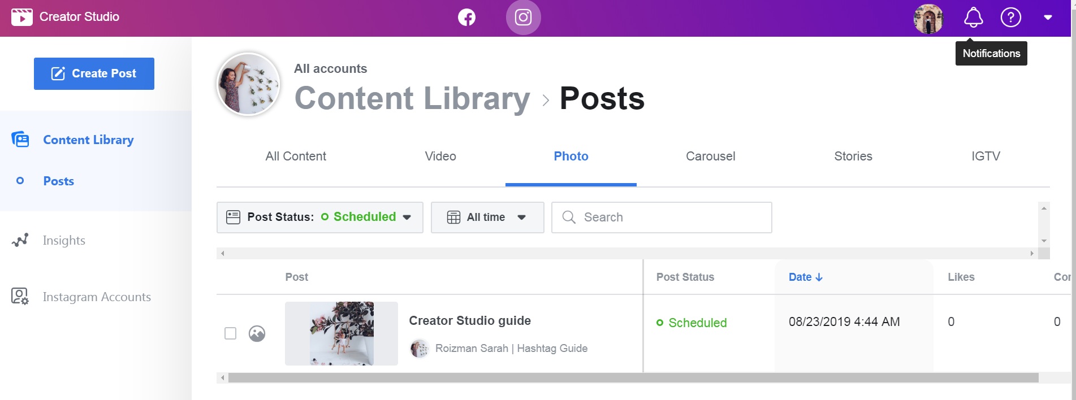1076x400 pixels.
Task: Switch to the All Content tab
Action: tap(296, 156)
